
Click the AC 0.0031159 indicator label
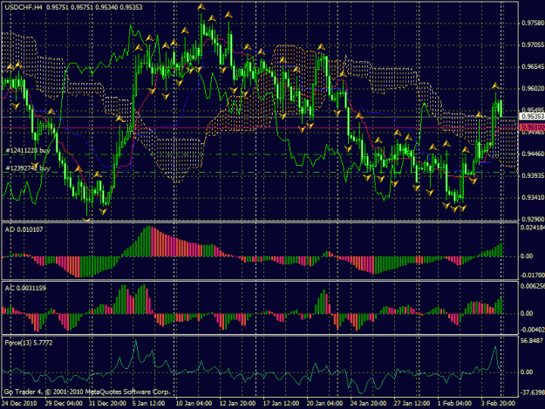point(25,288)
